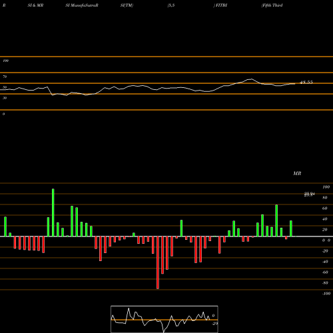Click the 'SI(TM)' header text

(x=127, y=5)
